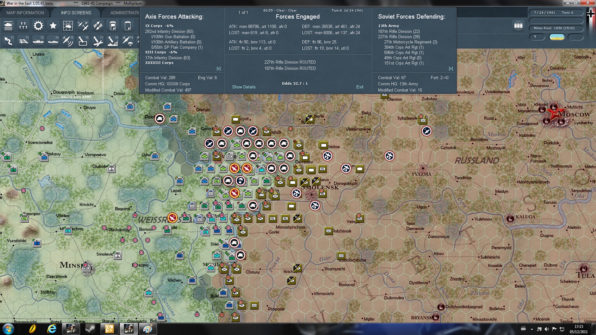Click the 13th Army header
596x335 pixels.
coord(389,26)
